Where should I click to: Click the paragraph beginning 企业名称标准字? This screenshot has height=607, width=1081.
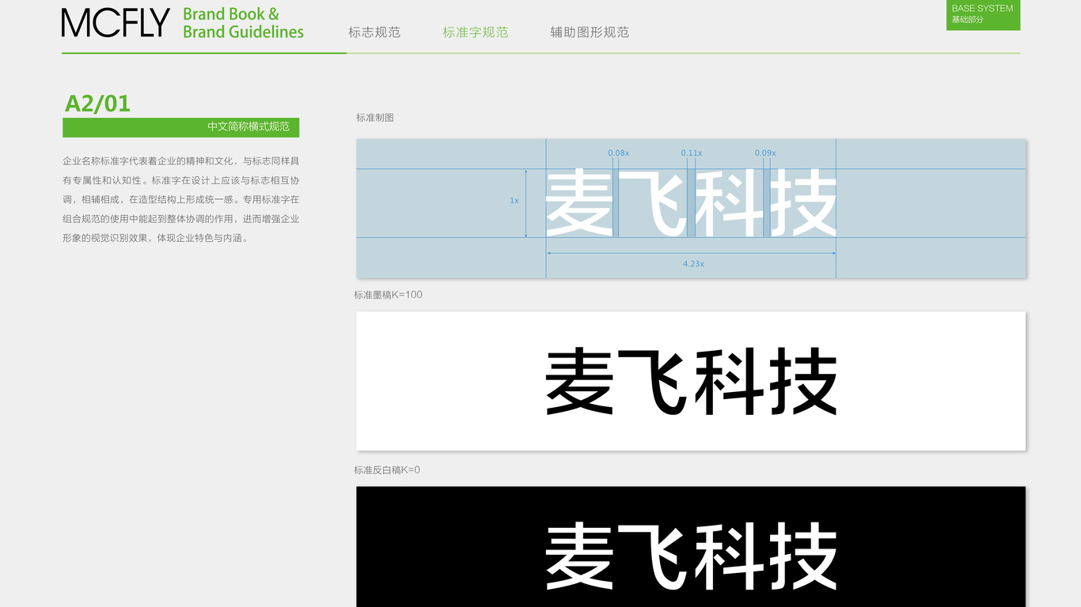(180, 199)
